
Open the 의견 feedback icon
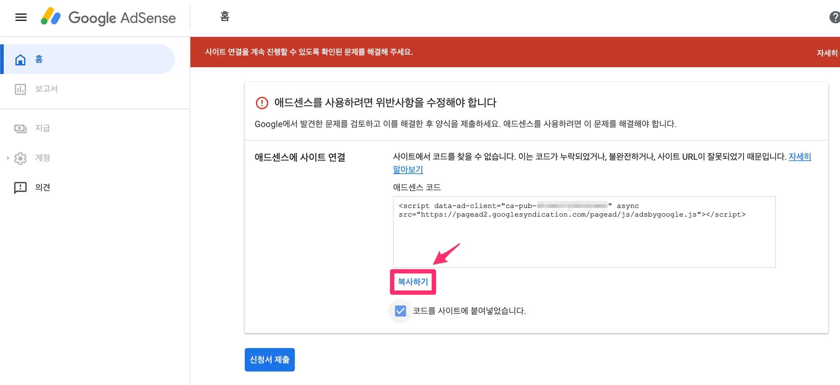point(20,188)
